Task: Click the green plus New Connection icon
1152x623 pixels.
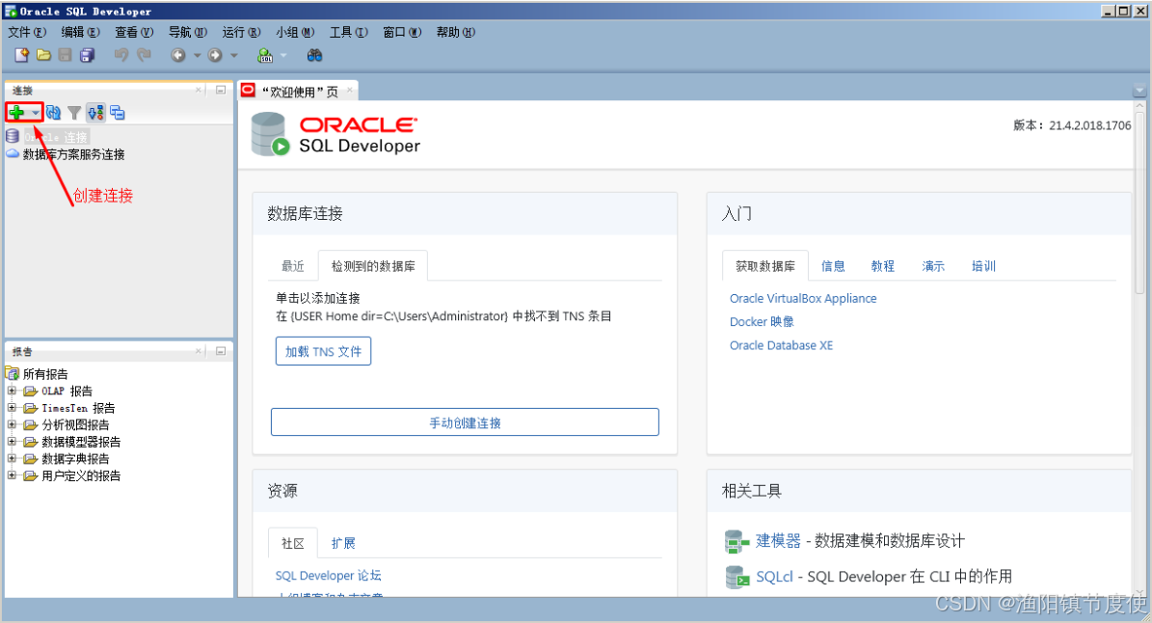Action: tap(16, 113)
